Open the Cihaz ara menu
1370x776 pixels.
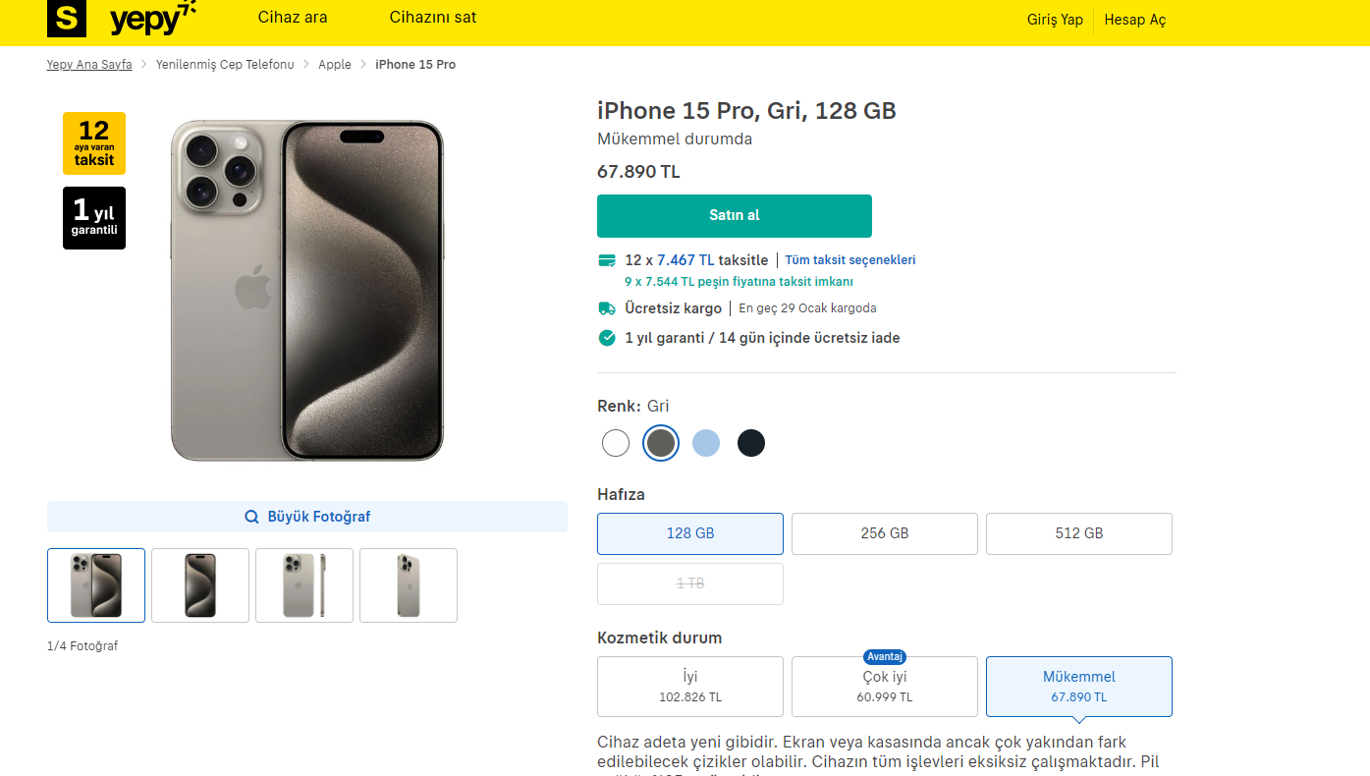[x=293, y=18]
